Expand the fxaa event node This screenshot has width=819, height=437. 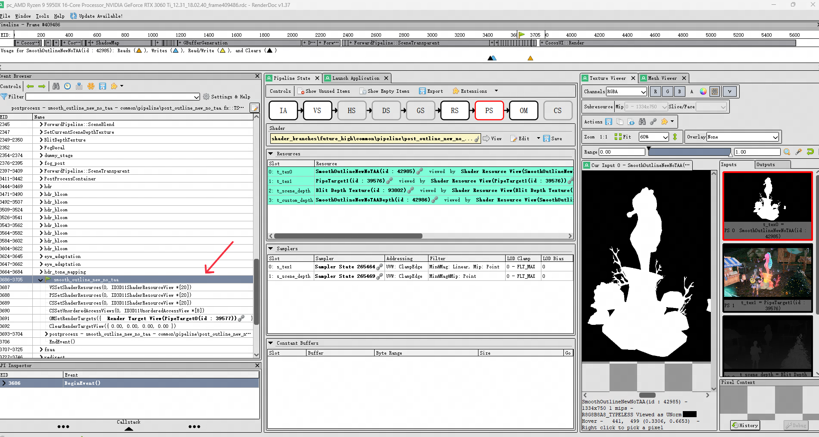pyautogui.click(x=41, y=349)
